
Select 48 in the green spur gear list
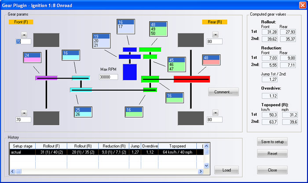[158, 25]
